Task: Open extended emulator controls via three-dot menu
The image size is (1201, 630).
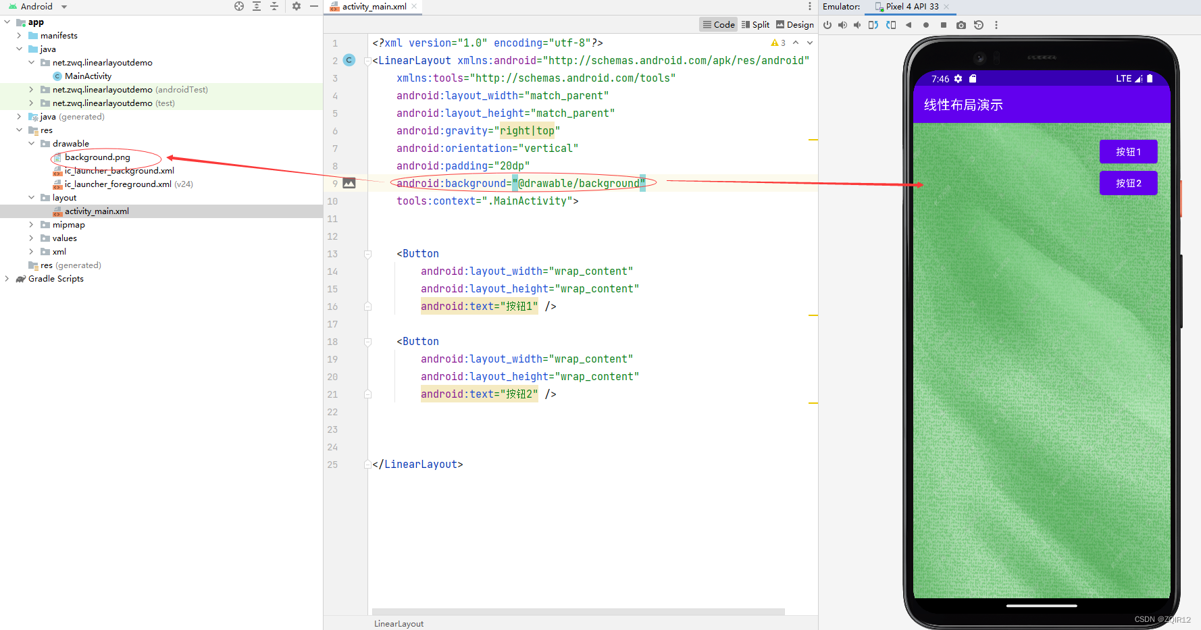Action: (996, 25)
